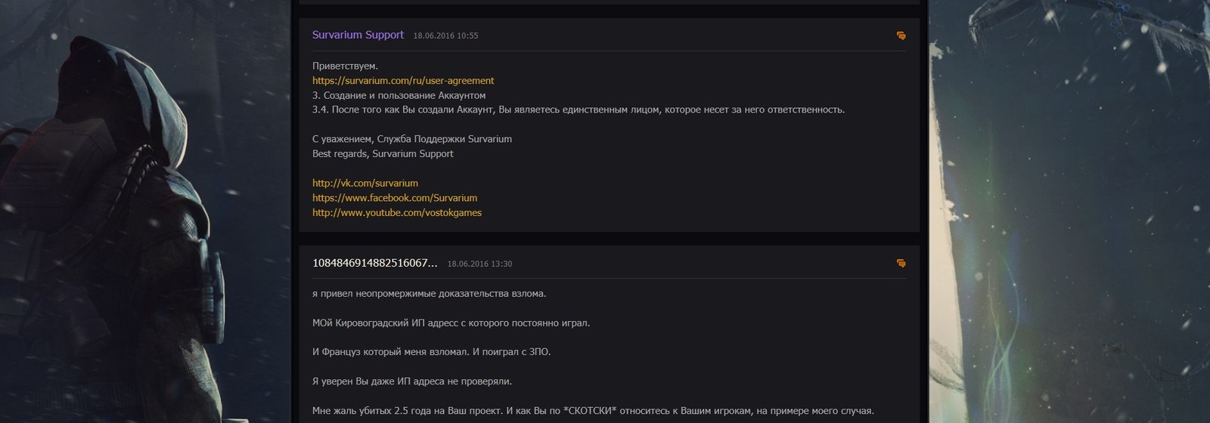Click "С уважением, Служба Поддержки Survarium" signature
Image resolution: width=1210 pixels, height=423 pixels.
tap(411, 140)
